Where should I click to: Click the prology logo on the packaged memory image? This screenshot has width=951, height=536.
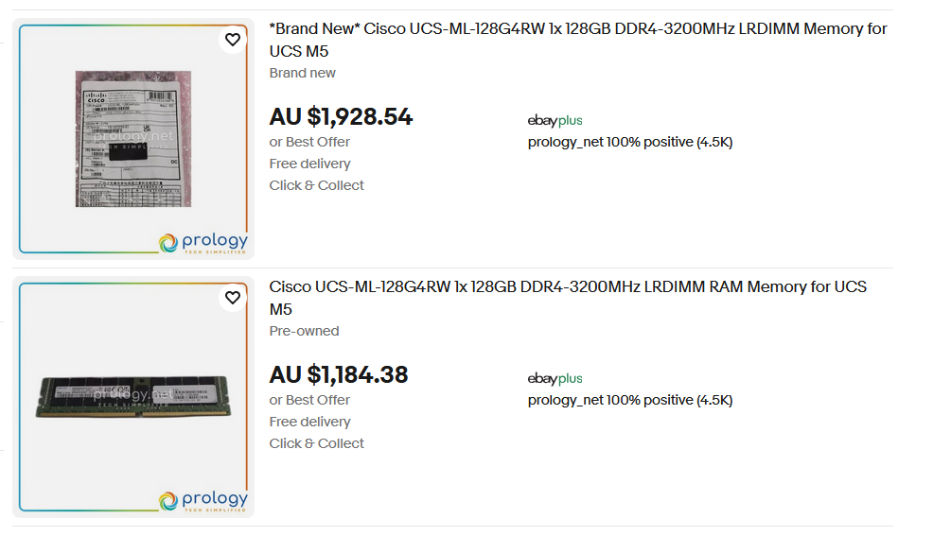pyautogui.click(x=203, y=243)
